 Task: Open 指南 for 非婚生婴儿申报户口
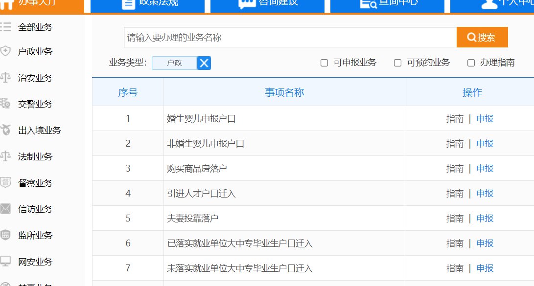pyautogui.click(x=455, y=144)
